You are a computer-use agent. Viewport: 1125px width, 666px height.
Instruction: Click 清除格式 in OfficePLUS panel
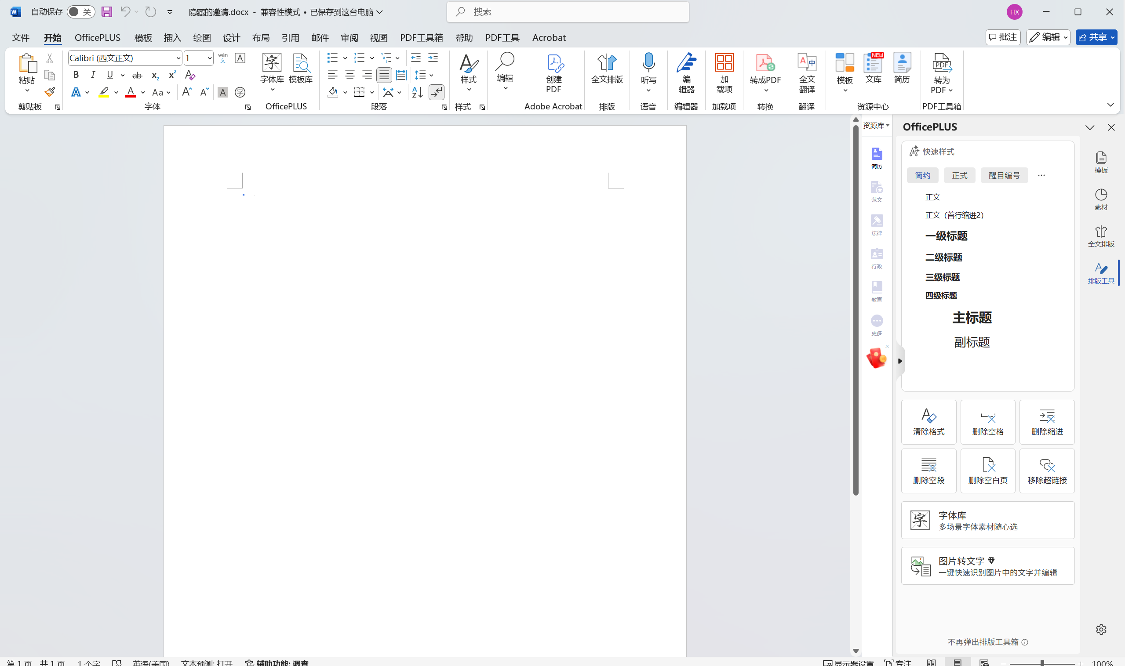click(928, 422)
